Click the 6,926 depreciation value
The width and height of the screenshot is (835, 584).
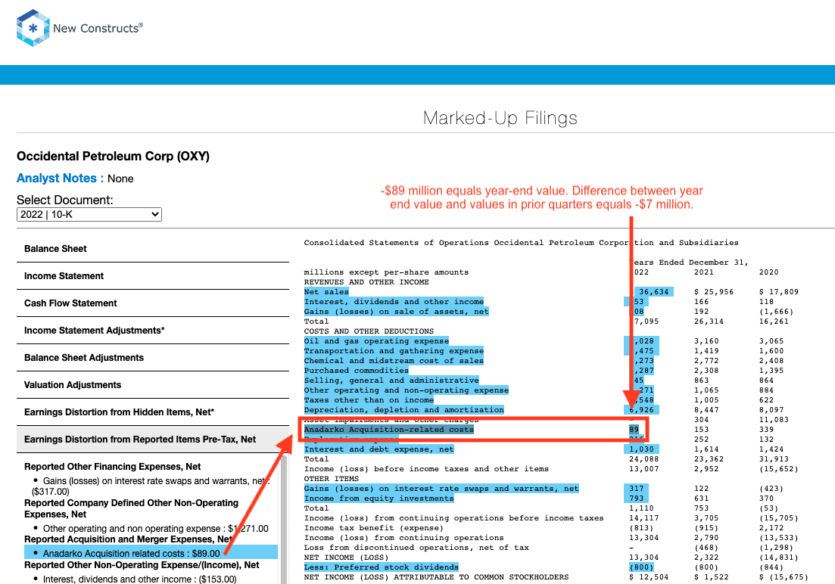(x=641, y=410)
